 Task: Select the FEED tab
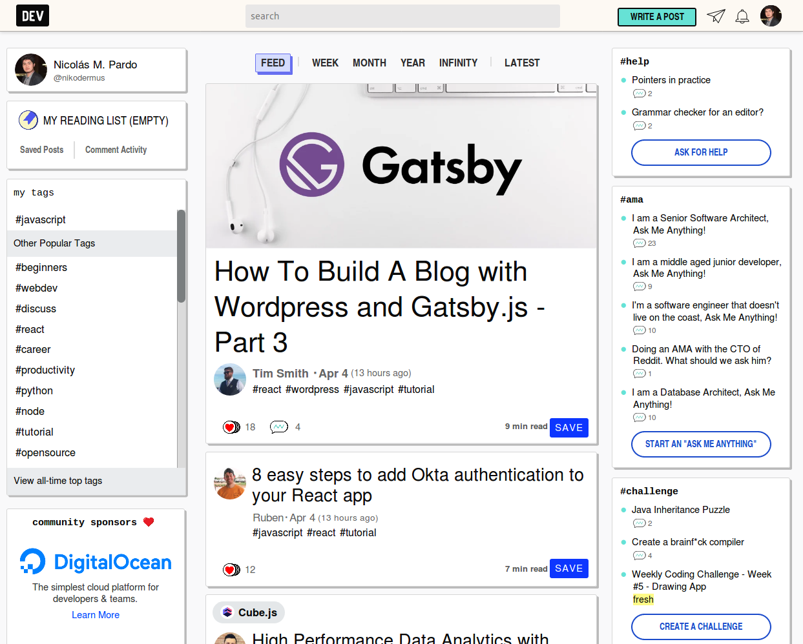point(273,63)
